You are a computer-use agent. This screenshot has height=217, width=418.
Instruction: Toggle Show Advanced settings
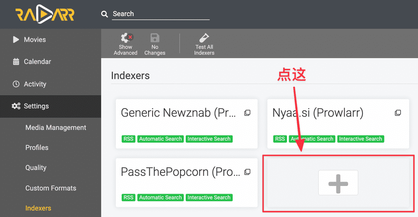(x=125, y=44)
